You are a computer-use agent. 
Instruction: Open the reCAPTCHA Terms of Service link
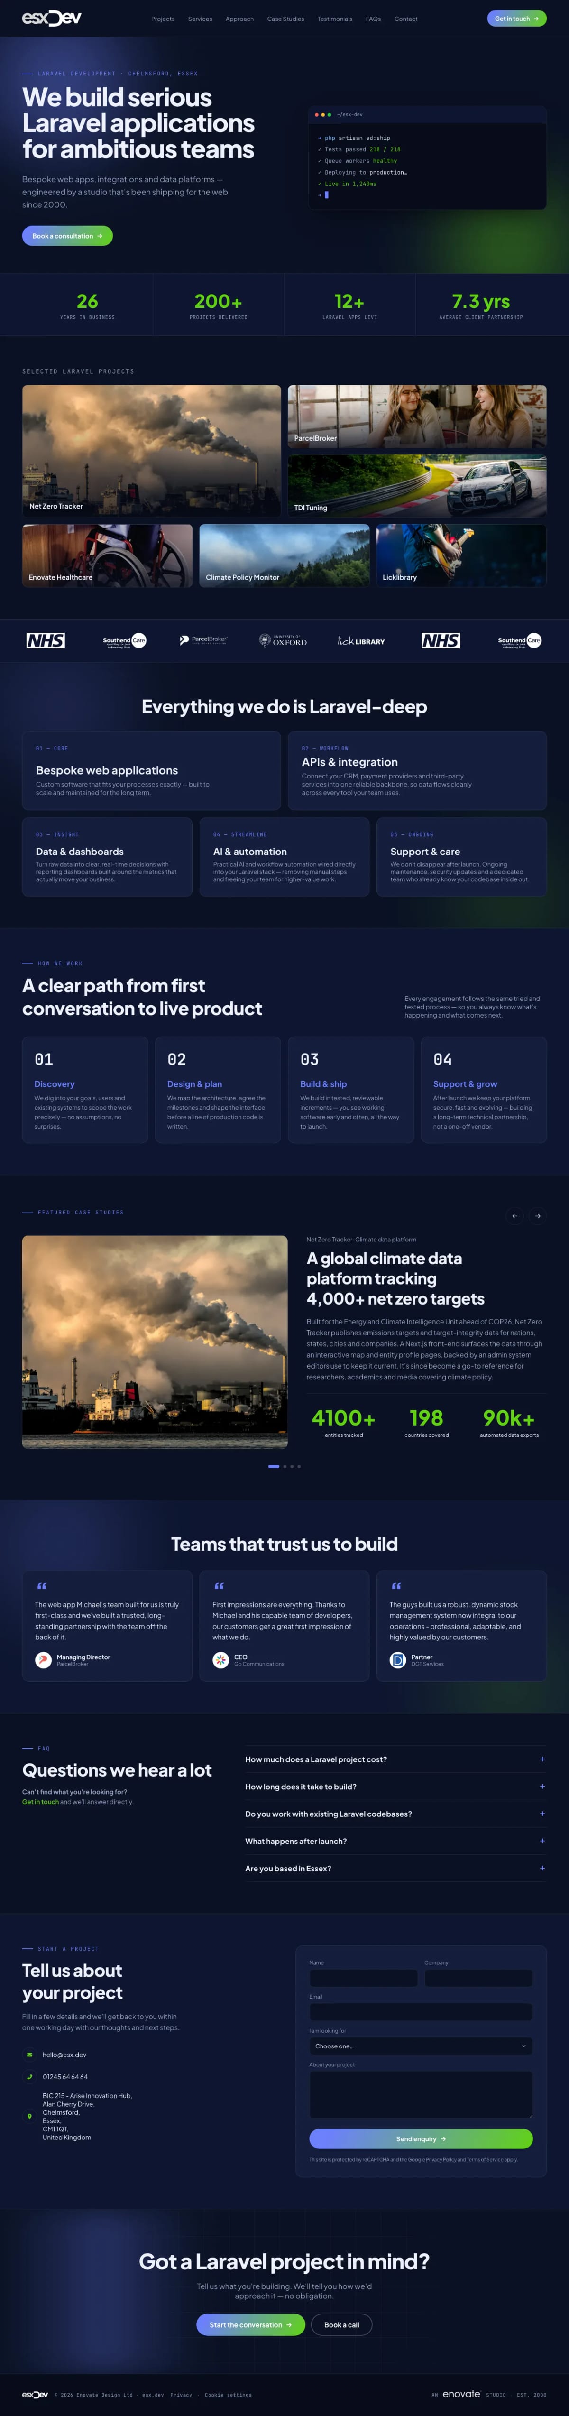click(485, 2160)
